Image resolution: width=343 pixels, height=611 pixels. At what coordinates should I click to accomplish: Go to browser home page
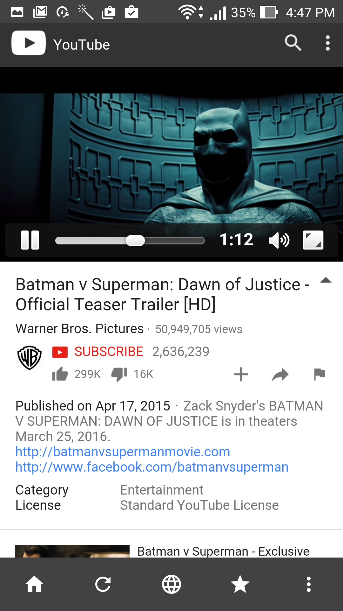tap(34, 584)
